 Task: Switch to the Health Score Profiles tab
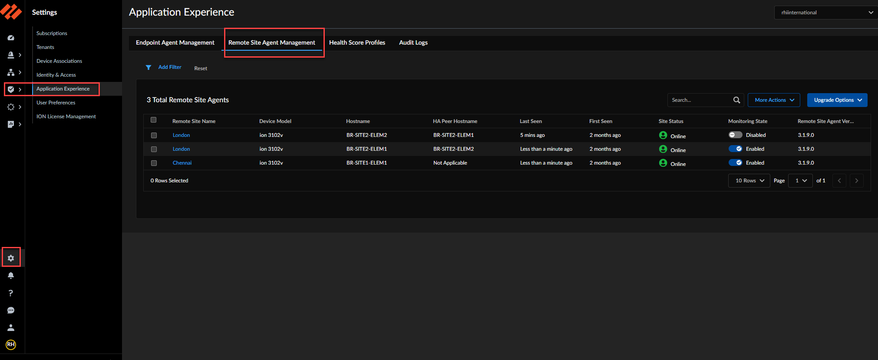click(357, 42)
